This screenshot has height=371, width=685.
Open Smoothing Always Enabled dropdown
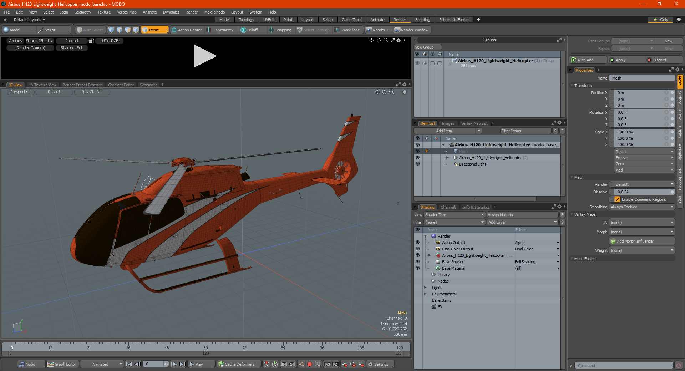point(642,207)
